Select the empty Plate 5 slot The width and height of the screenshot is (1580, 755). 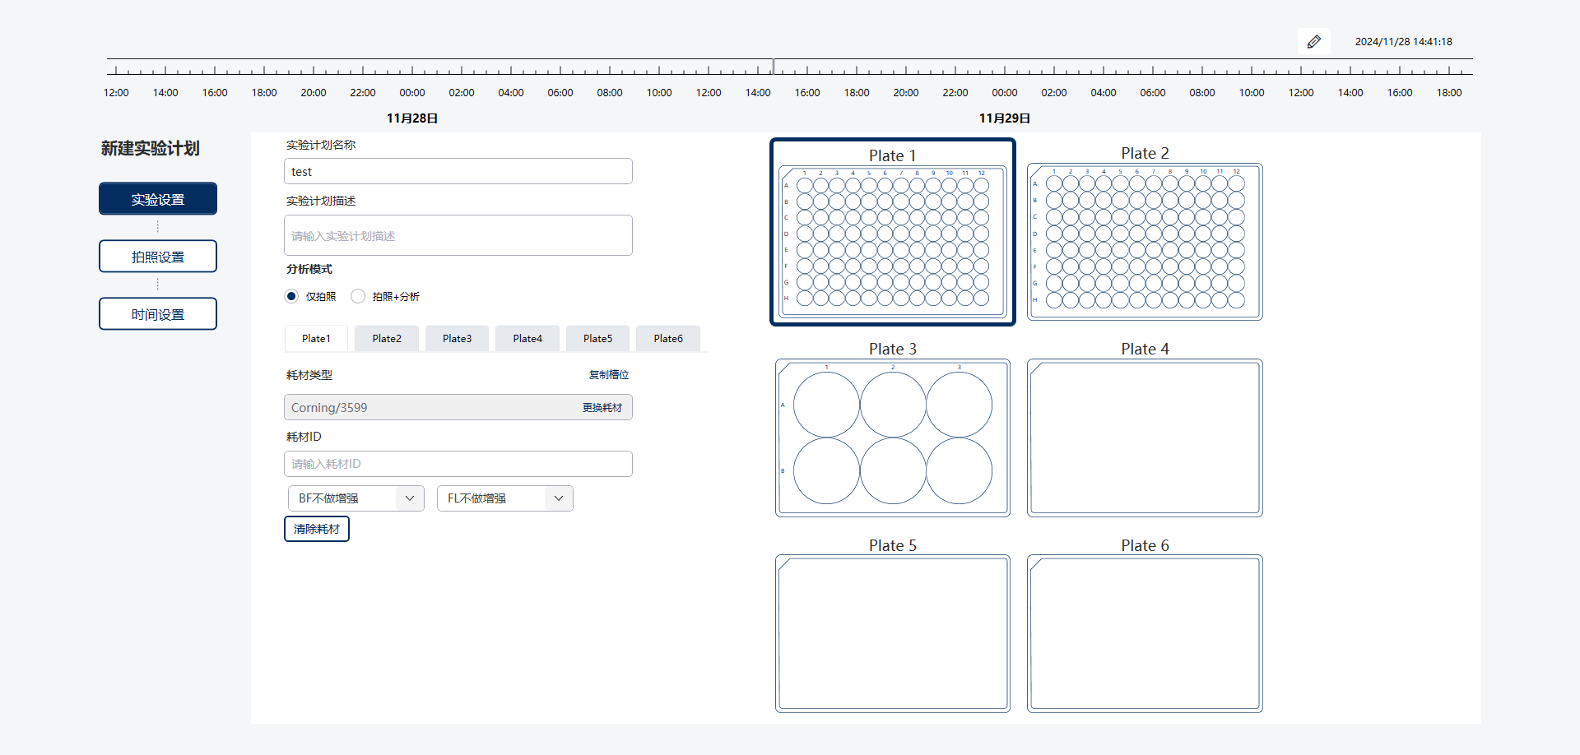pyautogui.click(x=892, y=632)
